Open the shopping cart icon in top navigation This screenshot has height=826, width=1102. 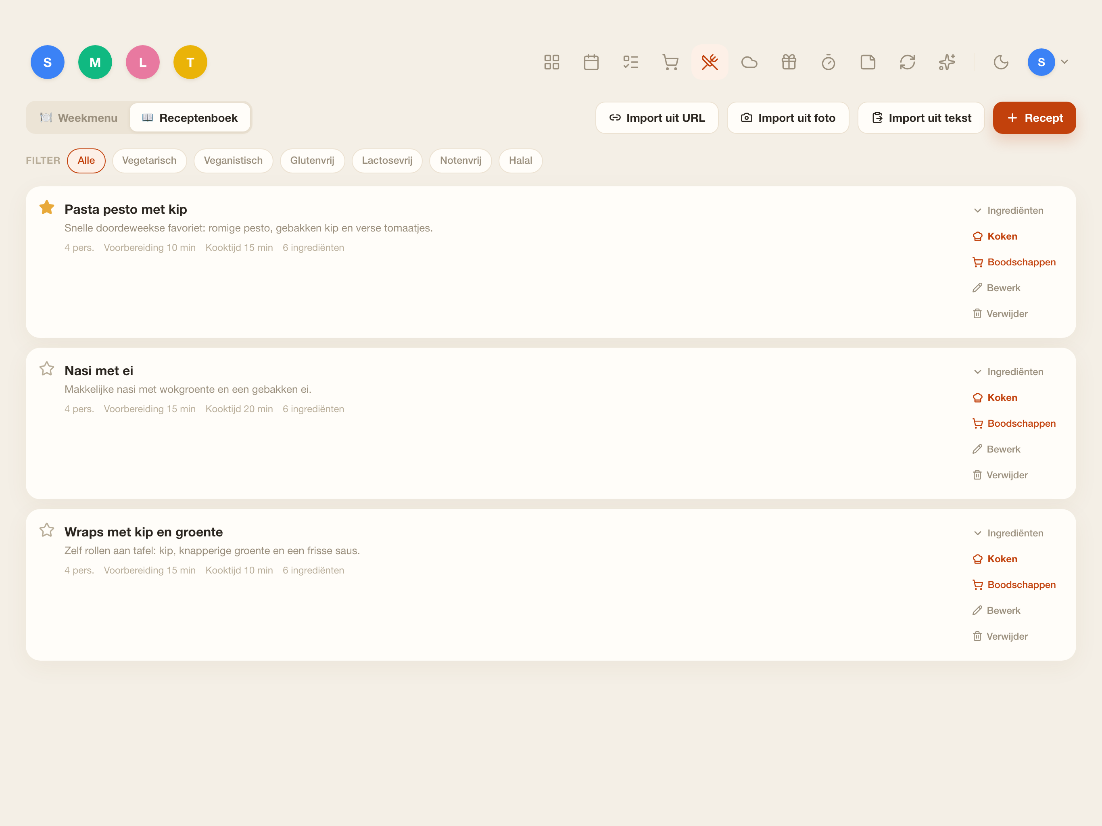pyautogui.click(x=670, y=62)
